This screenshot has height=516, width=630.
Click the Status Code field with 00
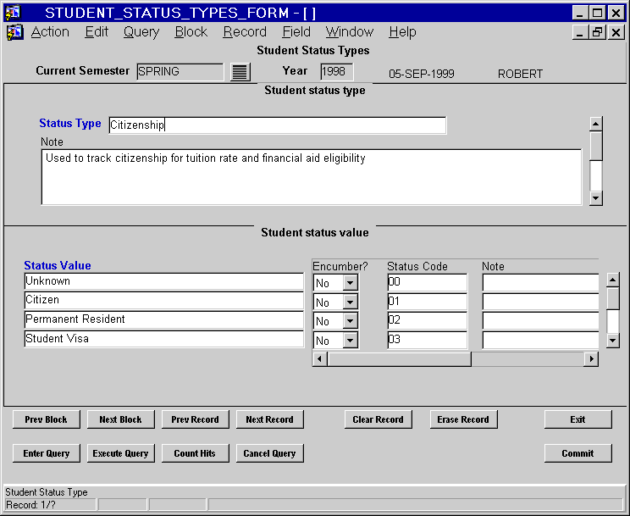pyautogui.click(x=427, y=282)
